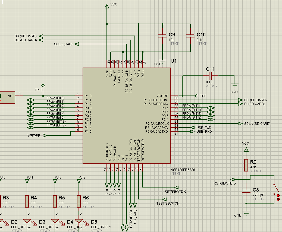
Task: Select resistor R6 symbol
Action: (79, 201)
